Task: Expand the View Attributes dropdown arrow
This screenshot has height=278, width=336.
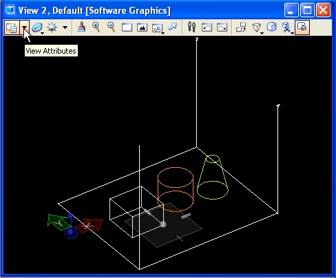Action: pyautogui.click(x=24, y=28)
